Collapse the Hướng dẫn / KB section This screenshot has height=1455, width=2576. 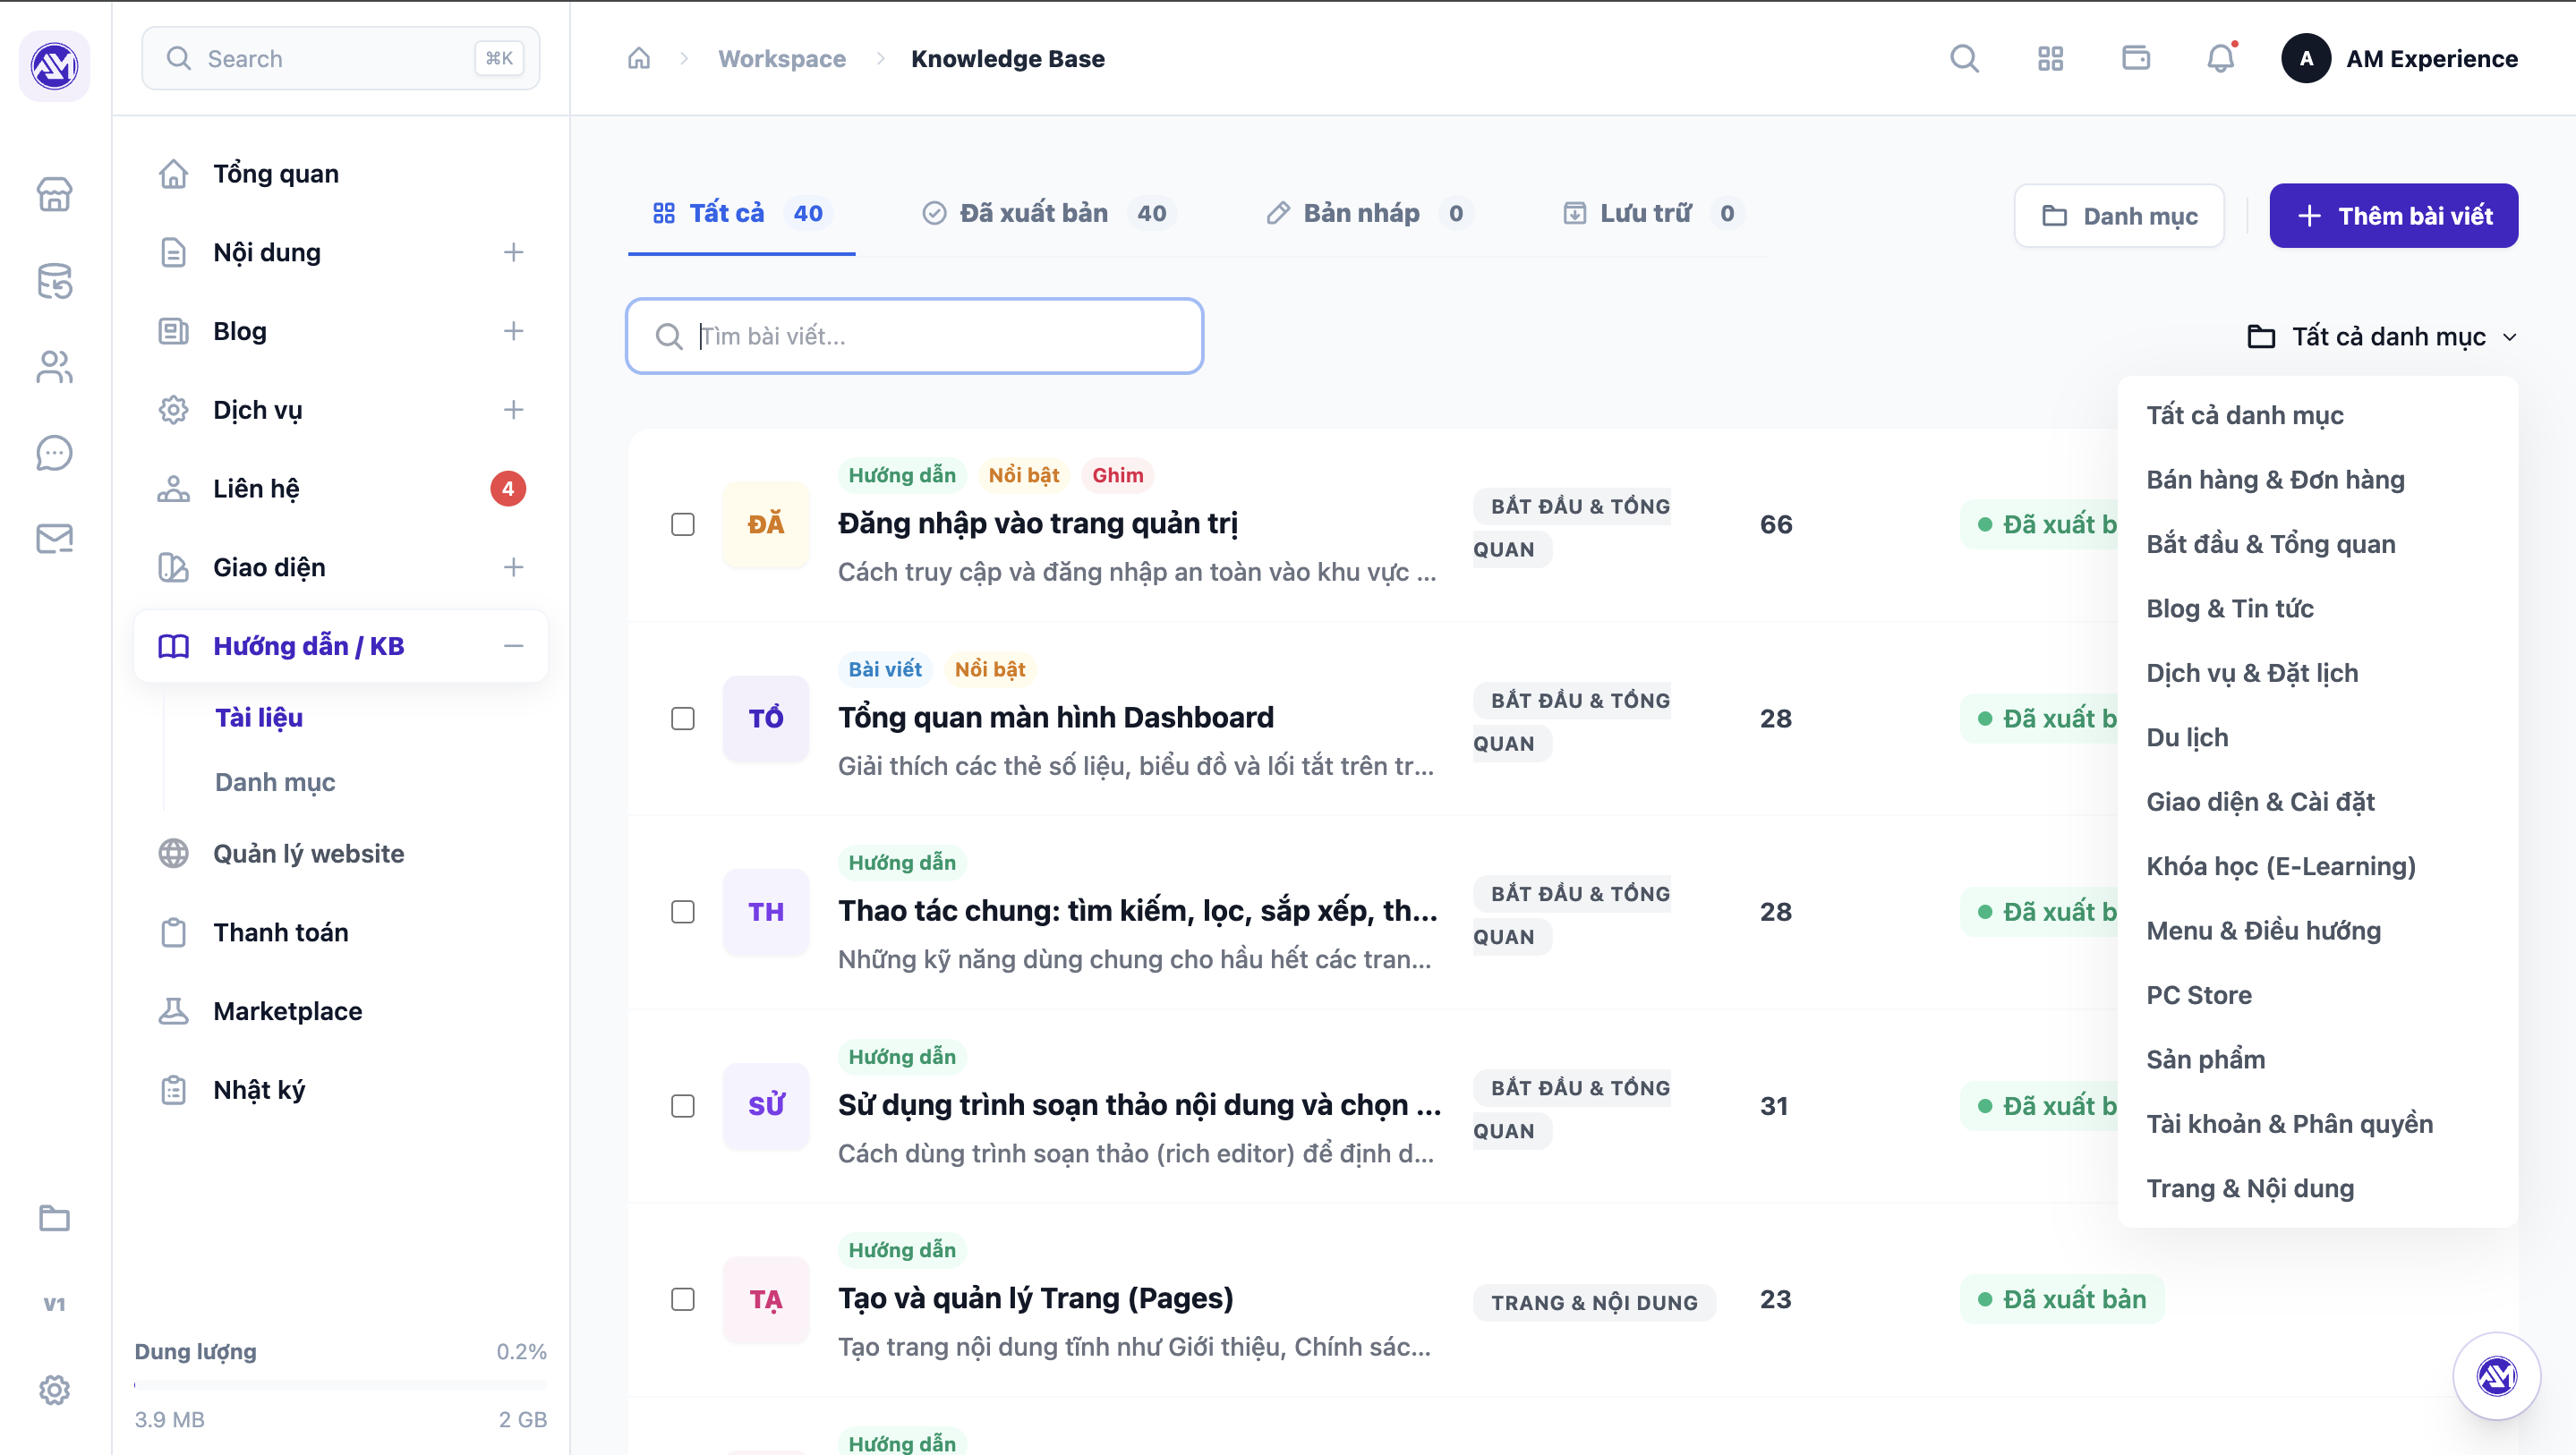(514, 646)
